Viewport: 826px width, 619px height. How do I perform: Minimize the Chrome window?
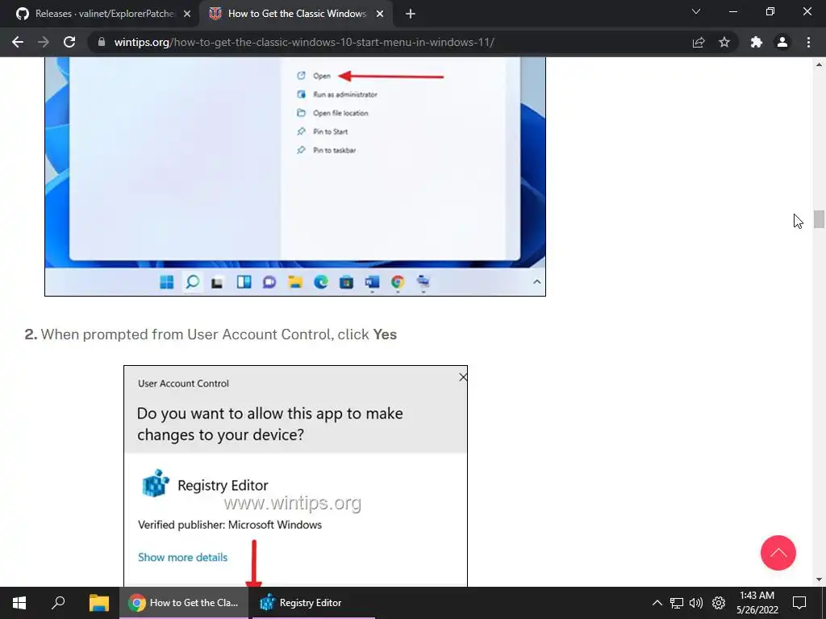point(733,11)
